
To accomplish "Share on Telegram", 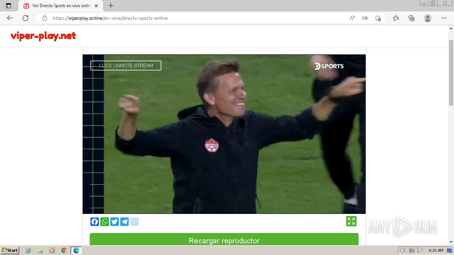I will [x=124, y=222].
